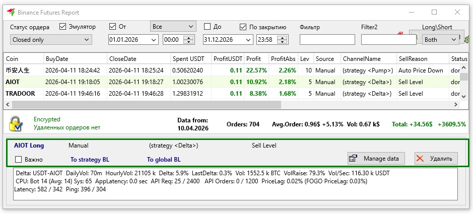The width and height of the screenshot is (473, 214).
Task: Click the To global BL link
Action: pos(164,160)
